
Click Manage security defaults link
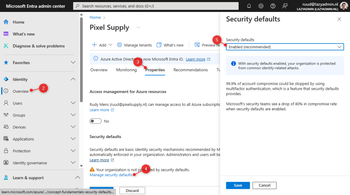pos(111,175)
